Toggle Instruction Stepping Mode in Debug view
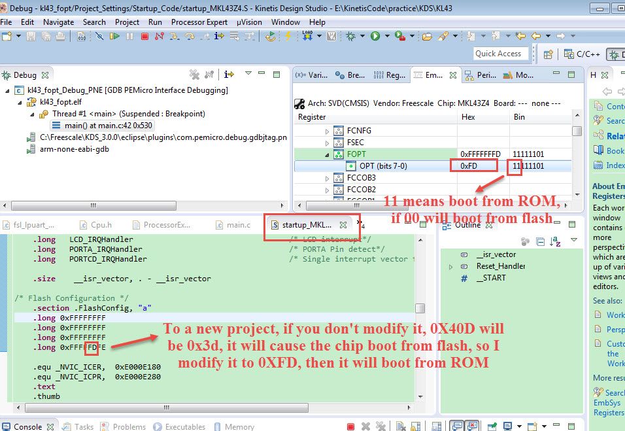The image size is (625, 431). (229, 74)
